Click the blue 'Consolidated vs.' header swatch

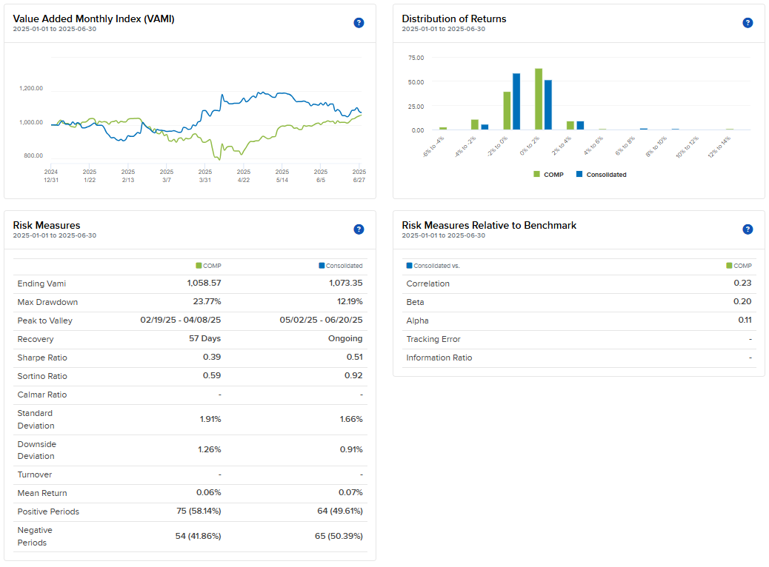(x=409, y=266)
